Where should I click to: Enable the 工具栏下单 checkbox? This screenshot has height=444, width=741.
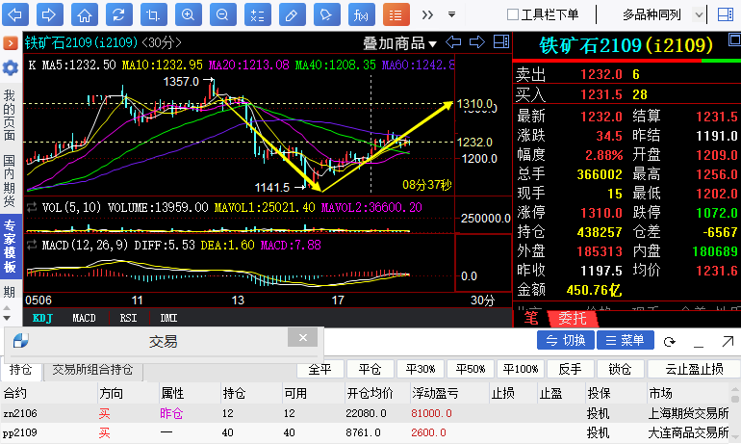click(512, 14)
